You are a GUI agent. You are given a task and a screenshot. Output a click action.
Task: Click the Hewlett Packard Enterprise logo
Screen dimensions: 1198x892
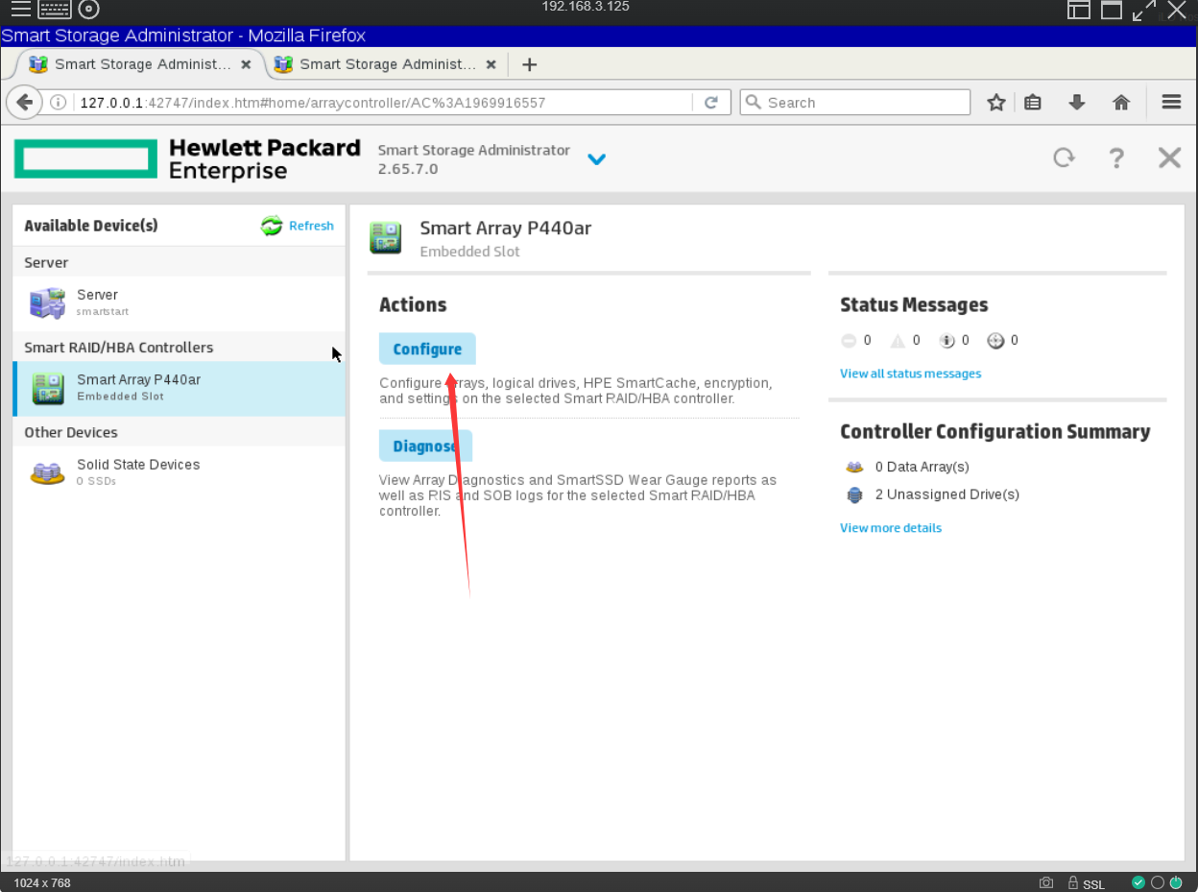coord(187,158)
